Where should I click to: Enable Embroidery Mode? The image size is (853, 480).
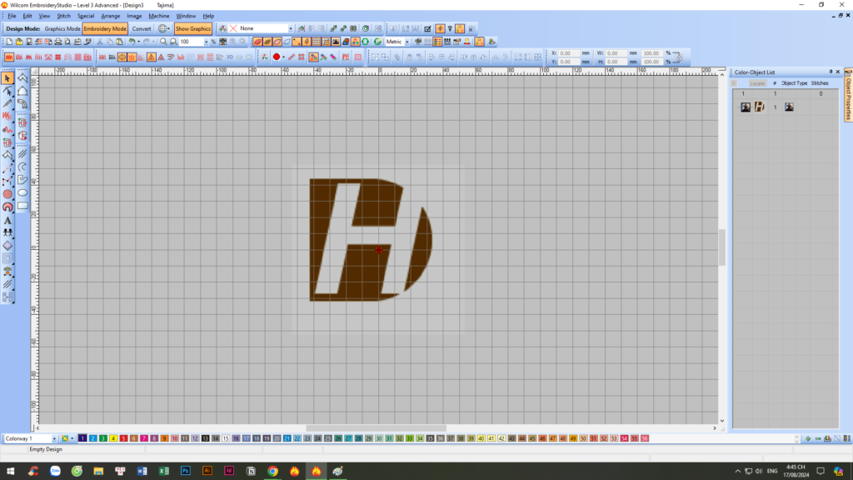click(x=105, y=28)
